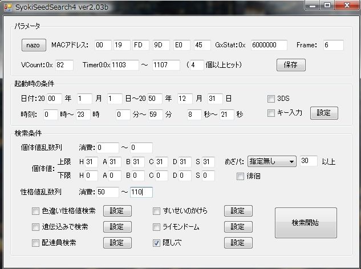Click the 上限 S IV field
The image size is (361, 269).
208,162
